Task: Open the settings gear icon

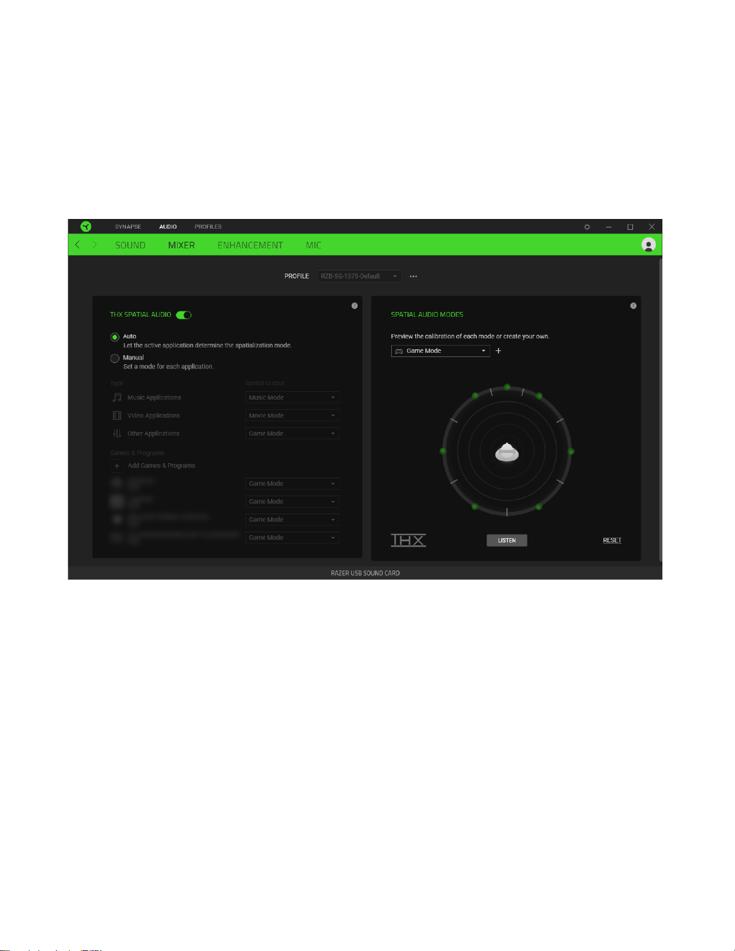Action: pyautogui.click(x=587, y=227)
